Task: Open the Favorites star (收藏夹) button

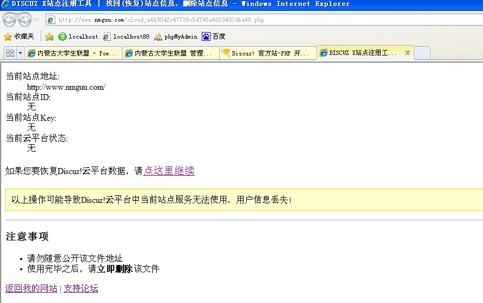Action: click(19, 36)
